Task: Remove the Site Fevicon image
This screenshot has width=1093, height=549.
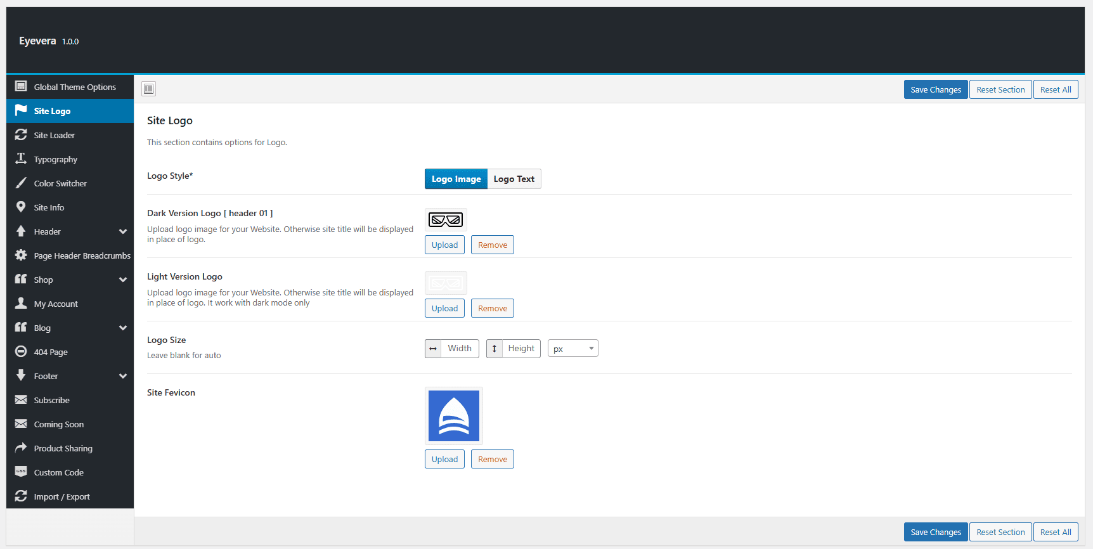Action: [x=493, y=459]
